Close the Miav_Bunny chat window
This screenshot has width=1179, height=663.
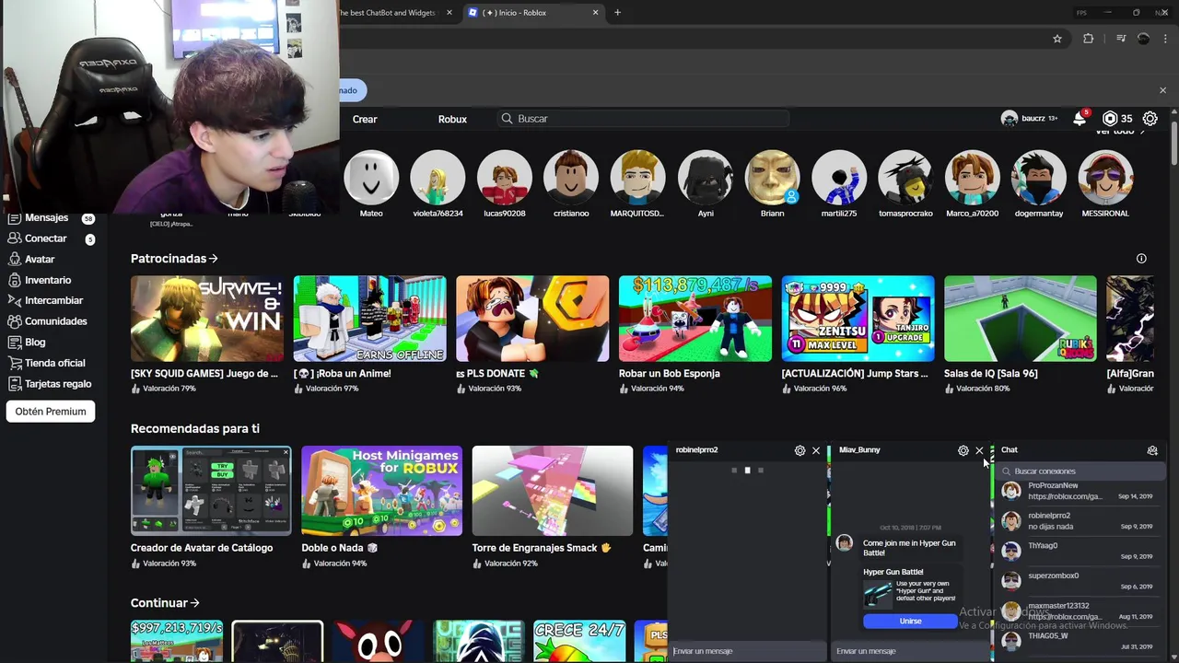click(x=979, y=450)
